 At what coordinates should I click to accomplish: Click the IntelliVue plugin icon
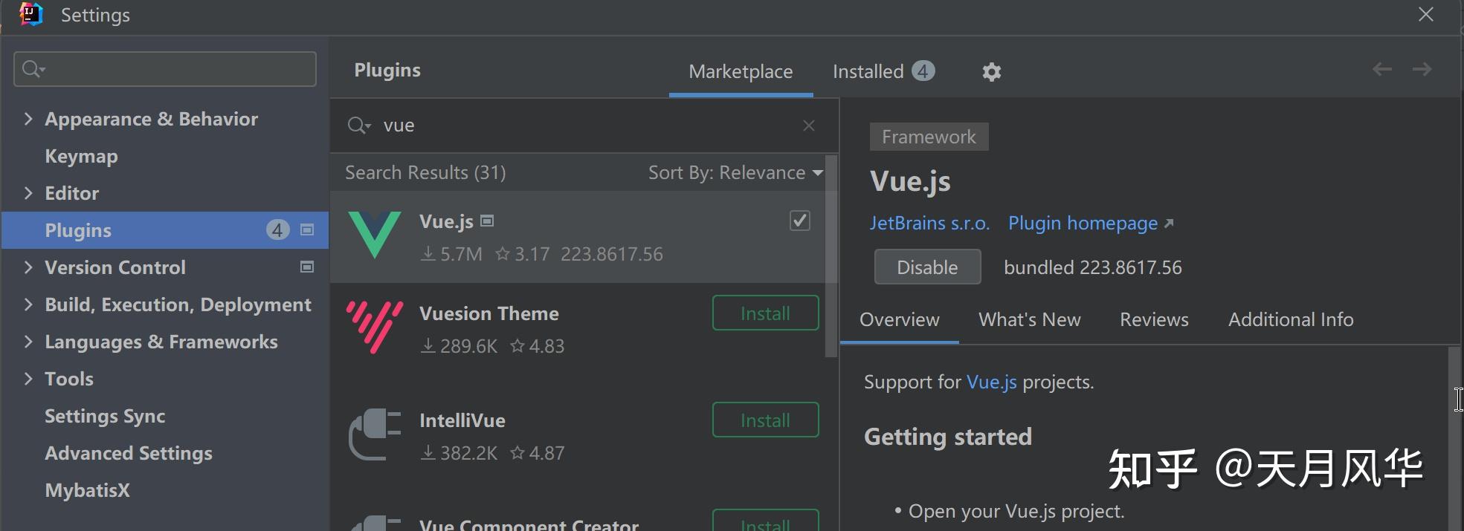pos(375,434)
